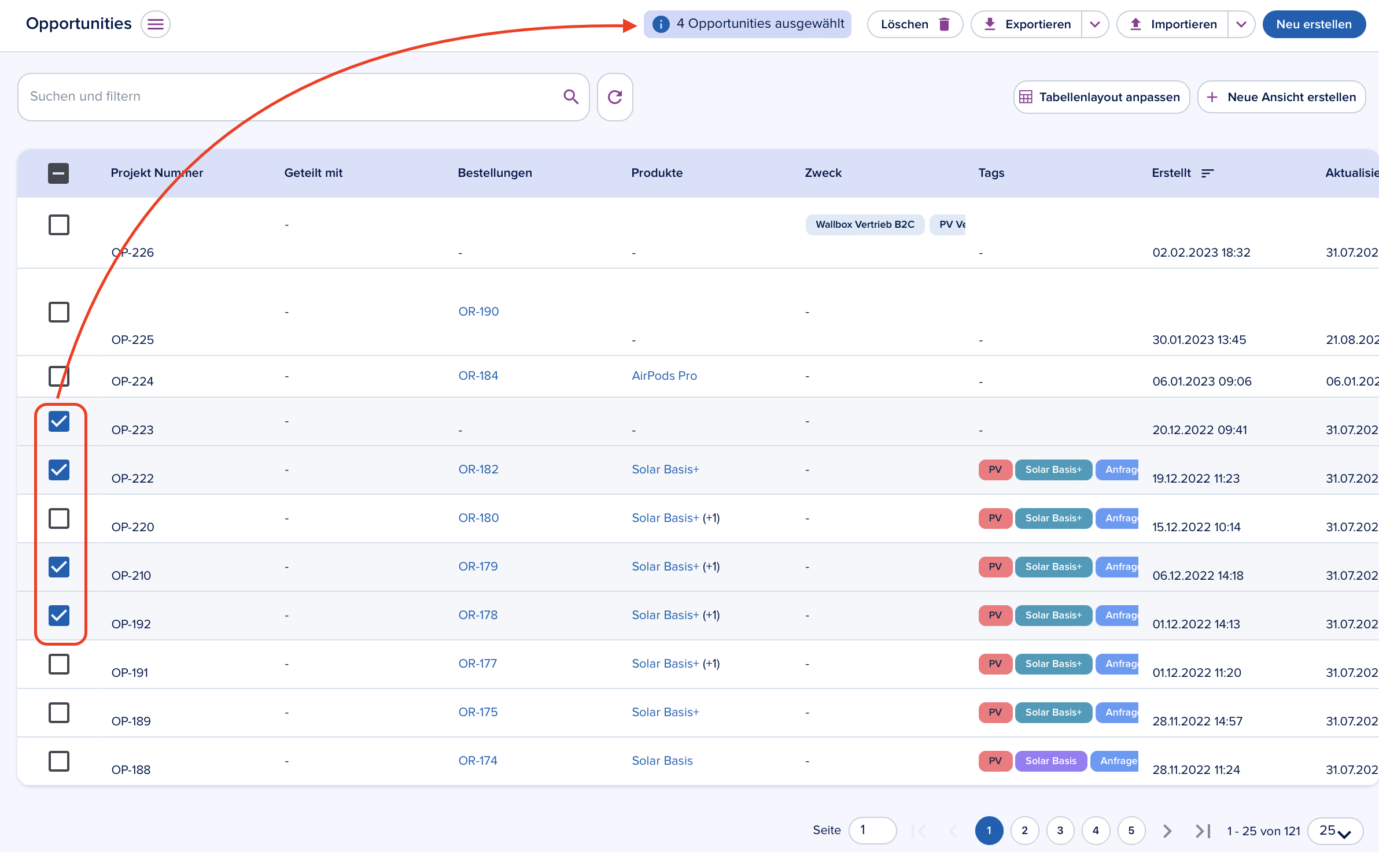Open order link OR-179
The height and width of the screenshot is (852, 1379).
tap(478, 566)
